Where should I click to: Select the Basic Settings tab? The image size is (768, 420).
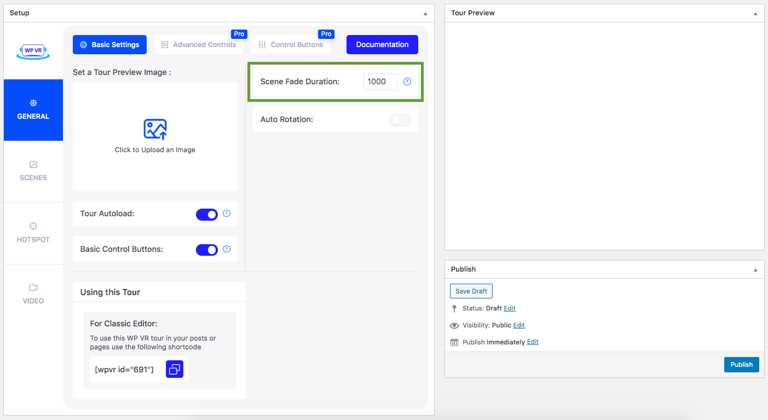109,45
